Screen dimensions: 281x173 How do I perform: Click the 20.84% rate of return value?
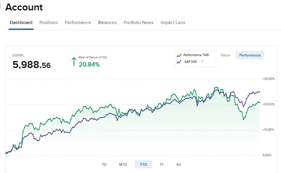pos(89,64)
